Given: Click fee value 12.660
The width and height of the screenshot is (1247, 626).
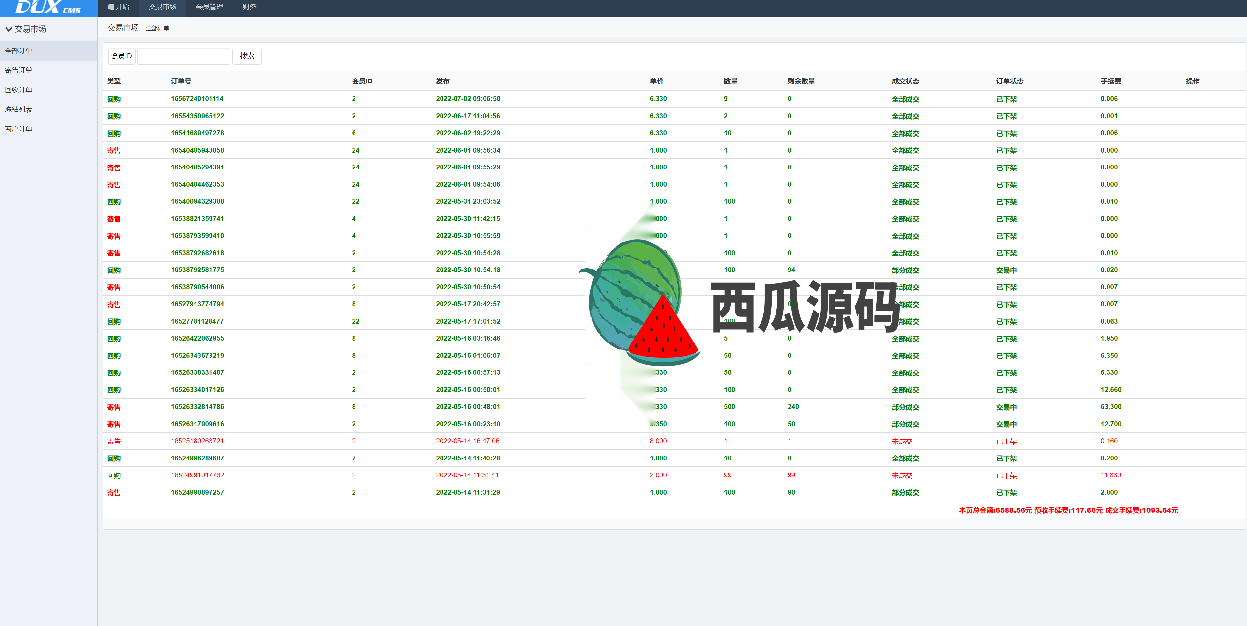Looking at the screenshot, I should click(1110, 390).
